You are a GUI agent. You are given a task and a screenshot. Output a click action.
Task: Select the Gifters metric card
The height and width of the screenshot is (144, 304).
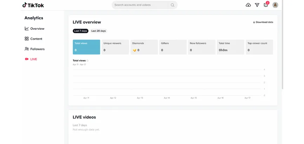(x=173, y=47)
